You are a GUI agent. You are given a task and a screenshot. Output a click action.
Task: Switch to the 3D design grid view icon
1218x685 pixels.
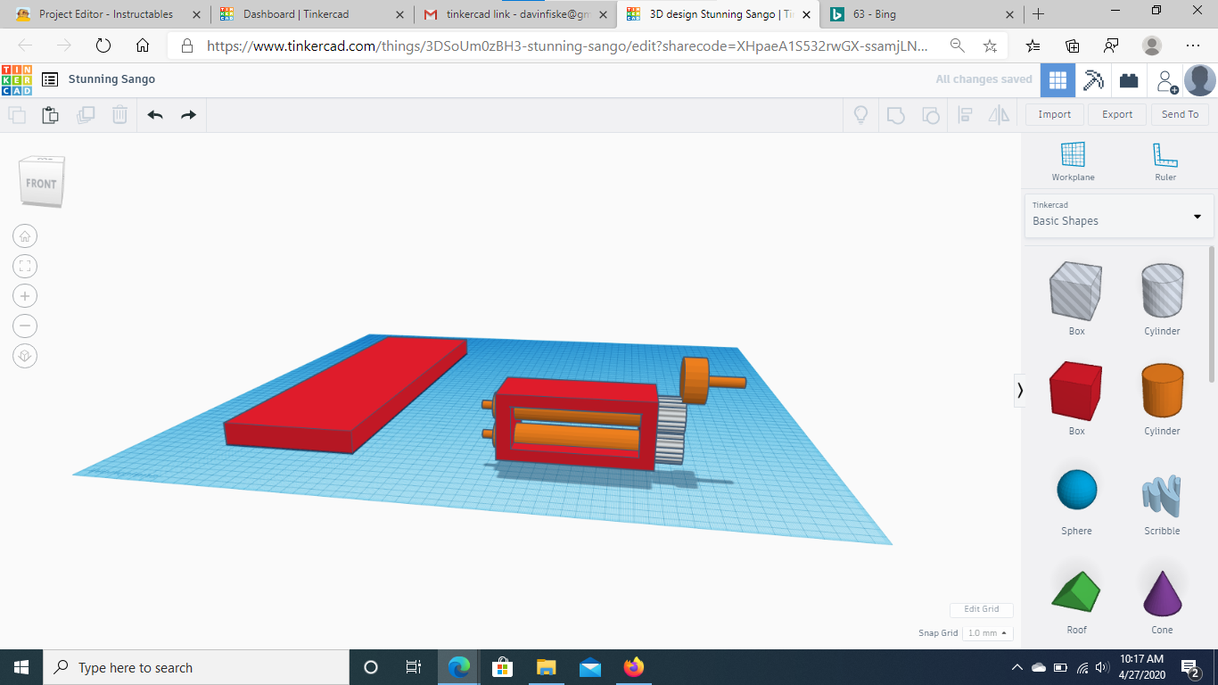[1058, 80]
